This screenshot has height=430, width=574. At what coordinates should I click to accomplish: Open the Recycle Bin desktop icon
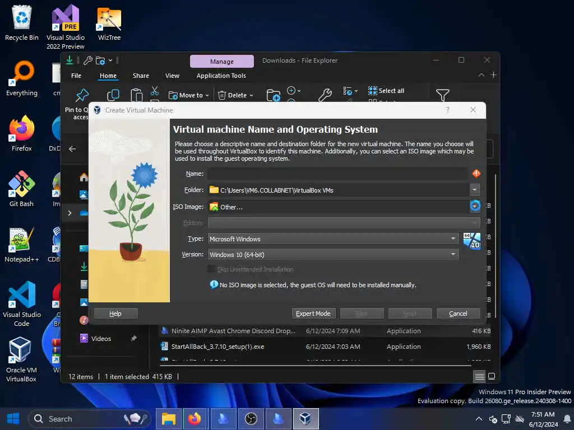point(22,22)
